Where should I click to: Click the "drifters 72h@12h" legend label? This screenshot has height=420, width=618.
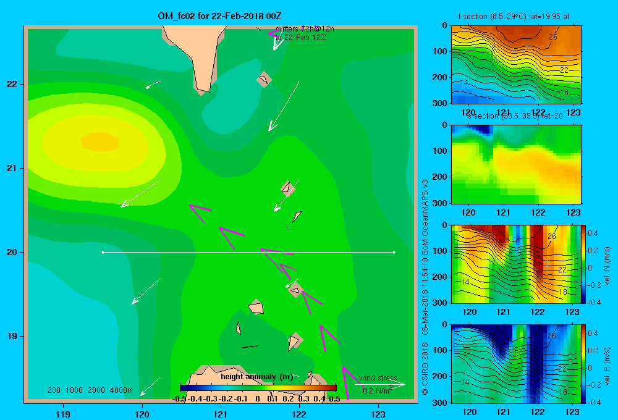[305, 29]
